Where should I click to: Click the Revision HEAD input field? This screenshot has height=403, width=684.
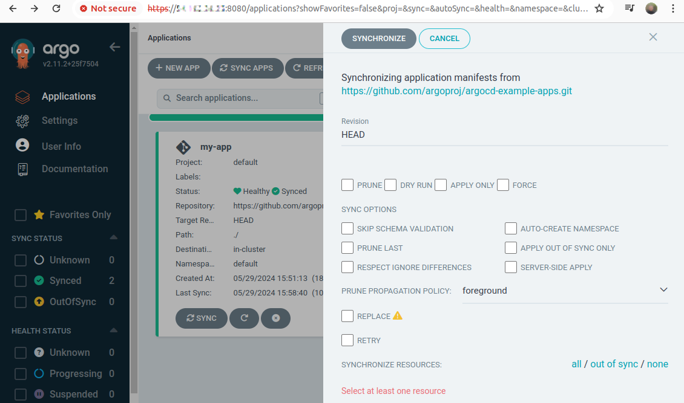[x=505, y=135]
